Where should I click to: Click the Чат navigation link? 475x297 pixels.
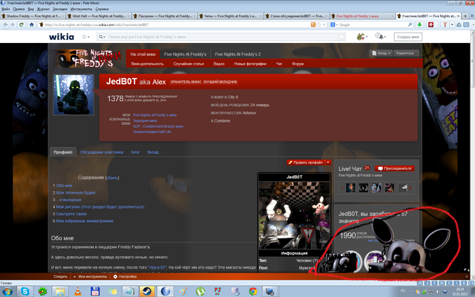coord(279,64)
